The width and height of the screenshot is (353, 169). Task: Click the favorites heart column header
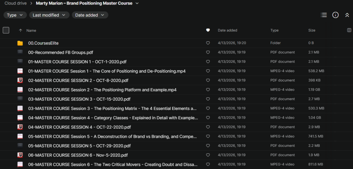pyautogui.click(x=208, y=30)
